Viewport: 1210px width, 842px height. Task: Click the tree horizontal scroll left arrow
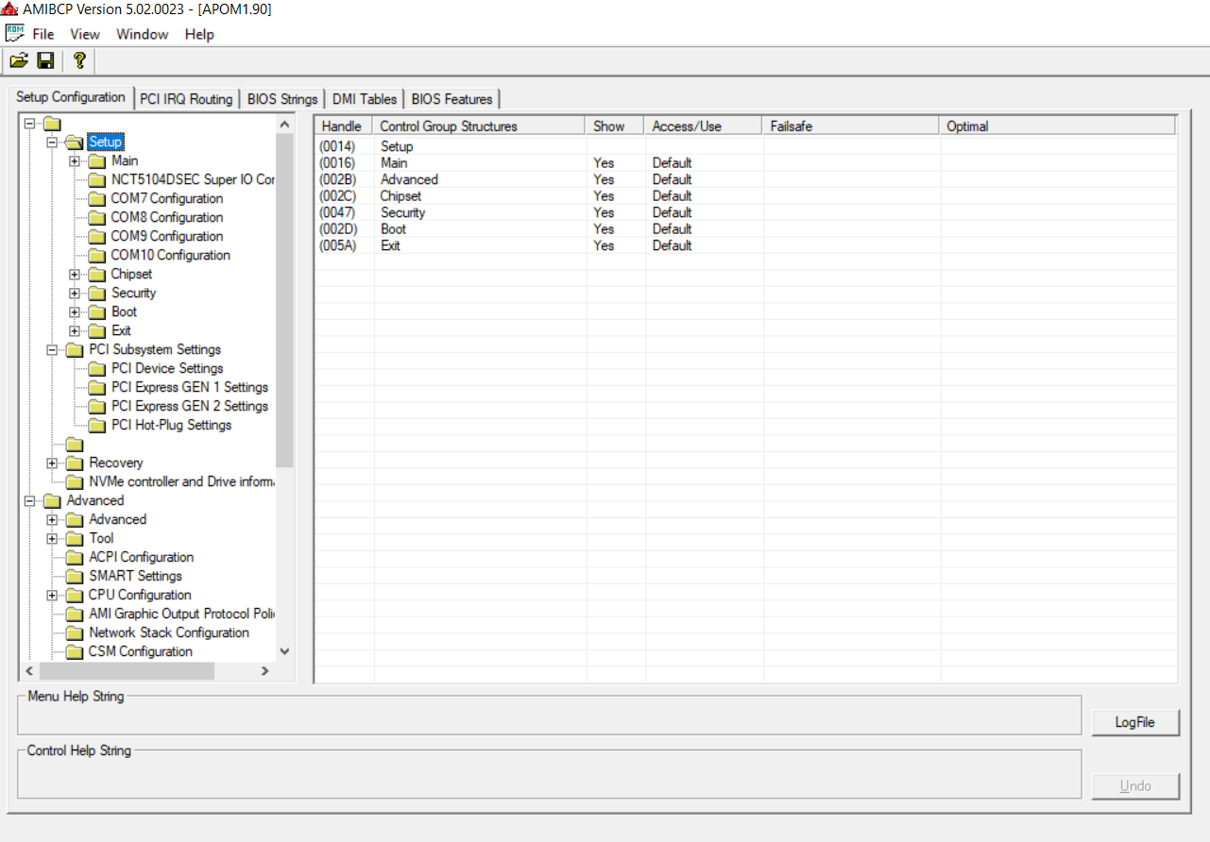coord(29,671)
